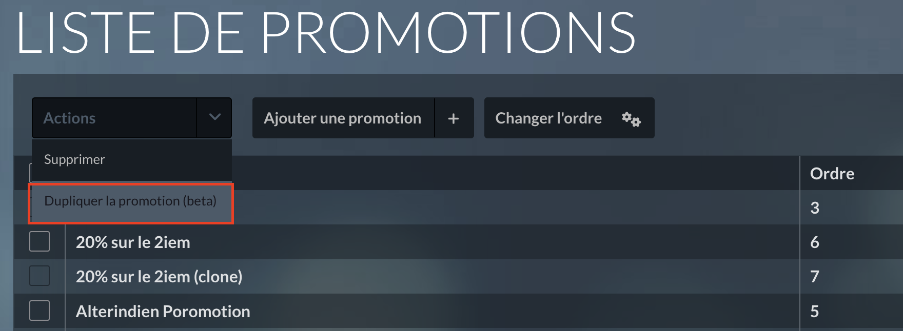Check the box for 20% sur le 2iem (clone)

tap(40, 276)
